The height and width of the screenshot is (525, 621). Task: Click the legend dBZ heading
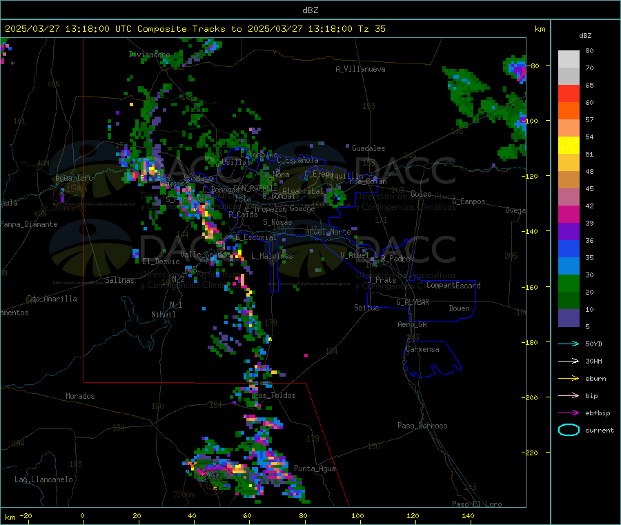click(x=585, y=36)
